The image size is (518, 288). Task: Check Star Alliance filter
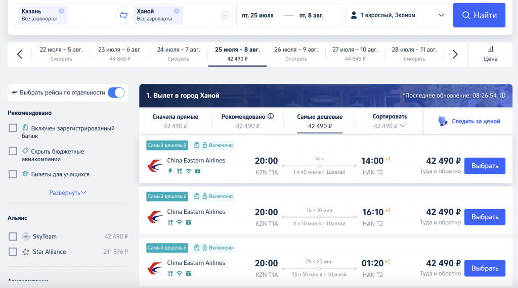click(13, 252)
